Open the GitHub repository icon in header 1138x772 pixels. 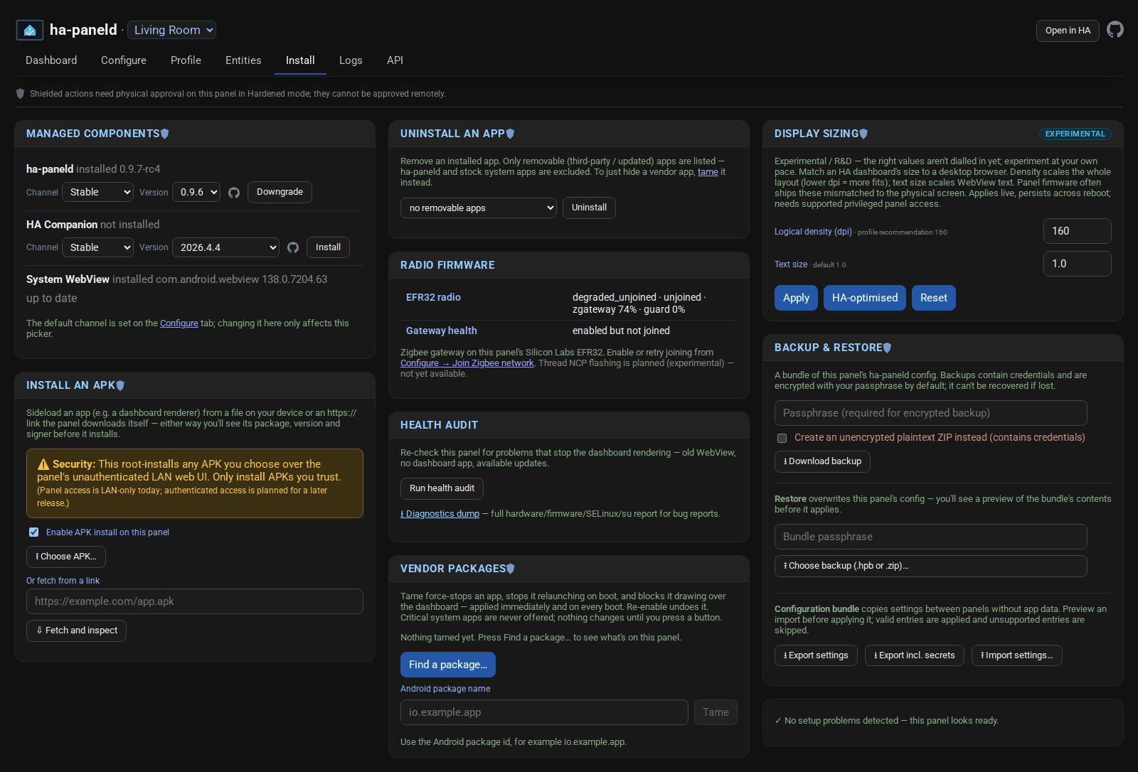pos(1115,30)
